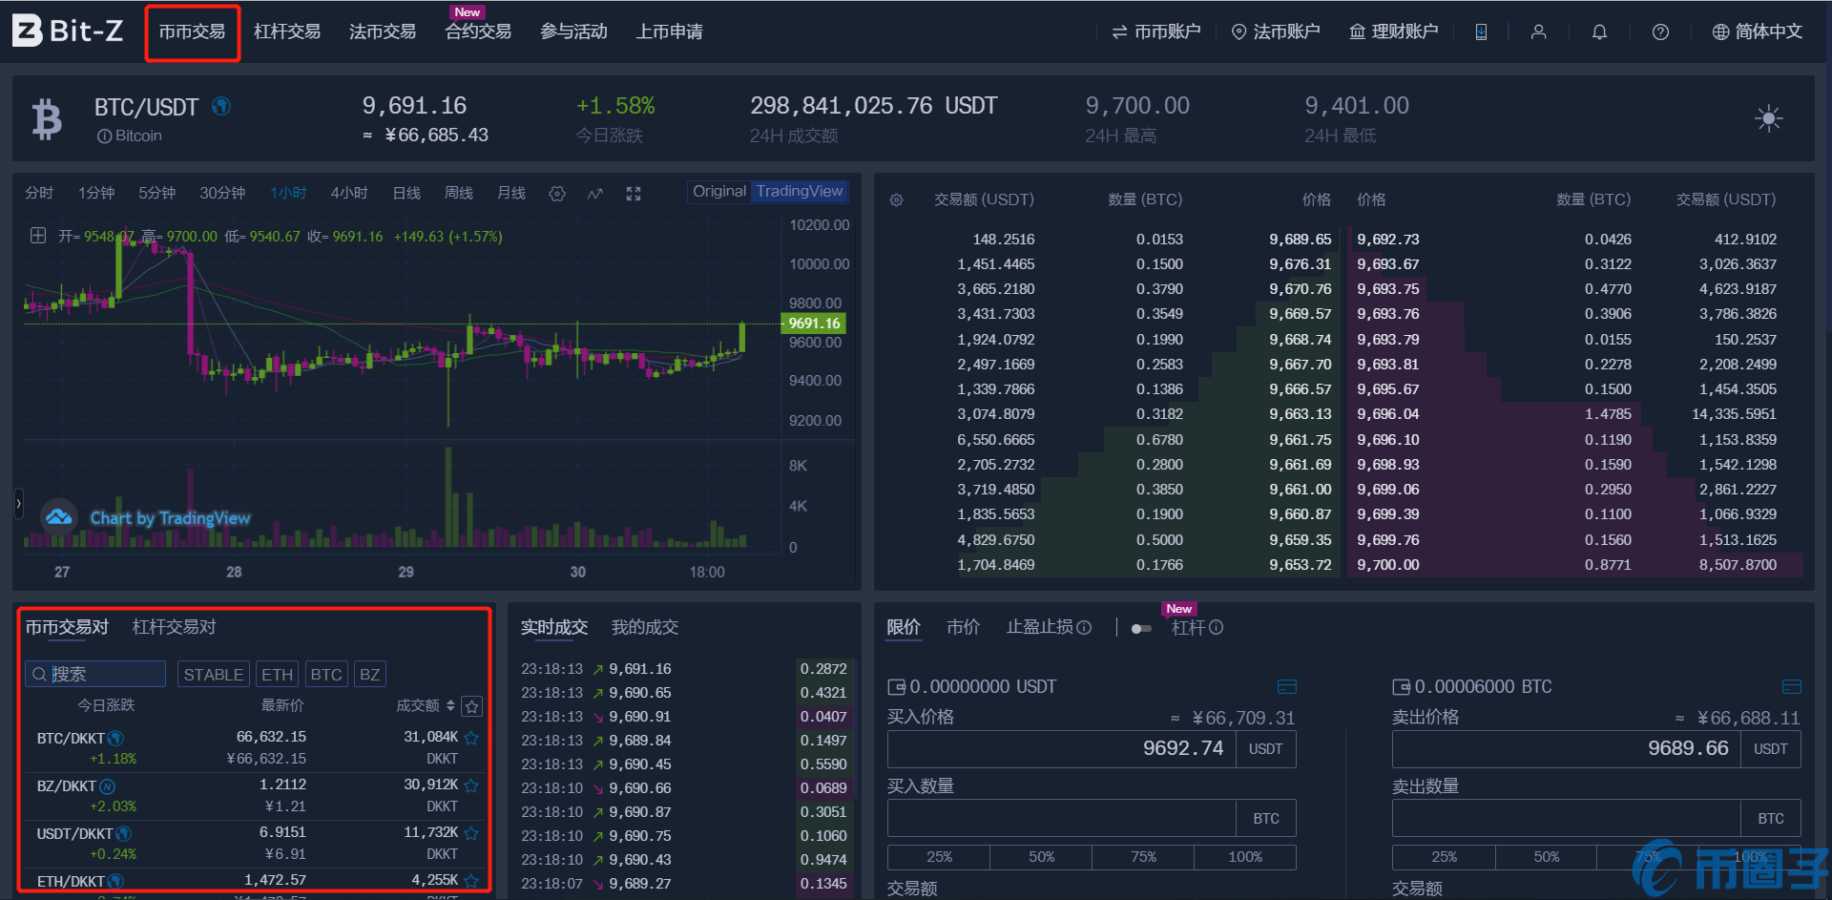Toggle the 杠杆 leverage switch

1141,628
